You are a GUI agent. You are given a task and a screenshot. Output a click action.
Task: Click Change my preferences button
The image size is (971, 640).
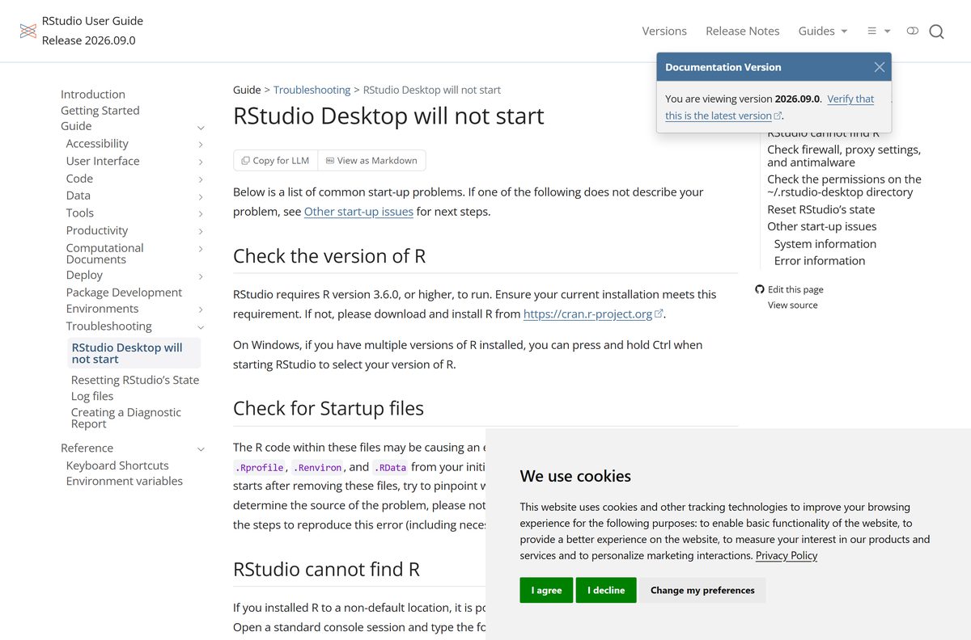(702, 590)
